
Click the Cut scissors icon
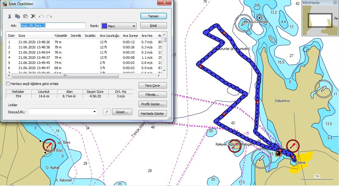9,16
